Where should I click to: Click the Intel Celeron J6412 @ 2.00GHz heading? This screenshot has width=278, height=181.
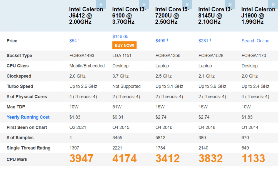[86, 16]
